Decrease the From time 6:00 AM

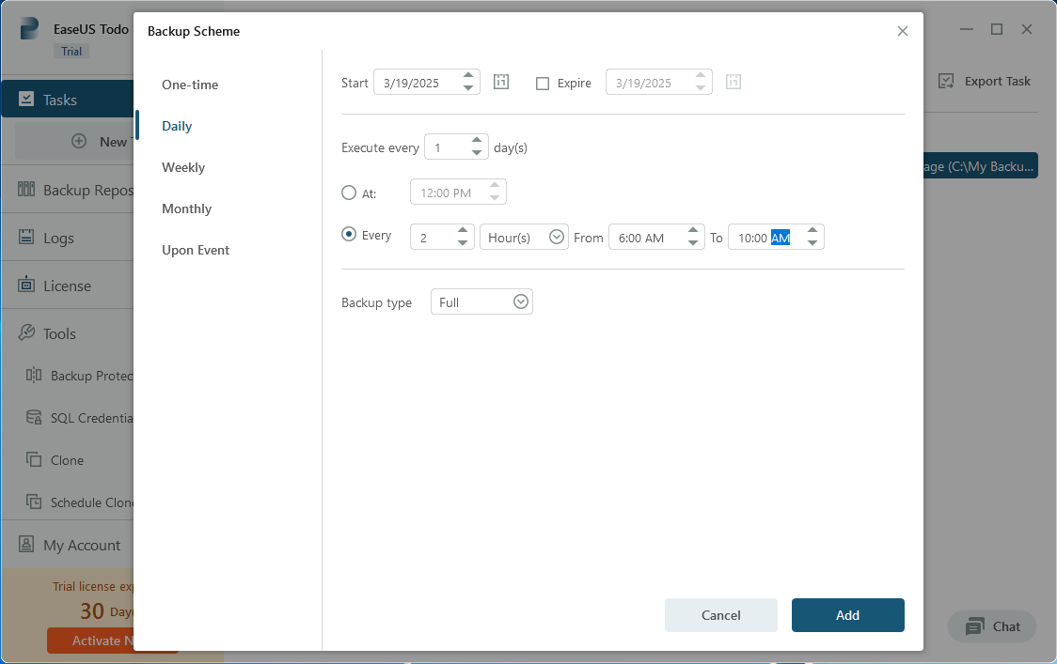(x=693, y=243)
